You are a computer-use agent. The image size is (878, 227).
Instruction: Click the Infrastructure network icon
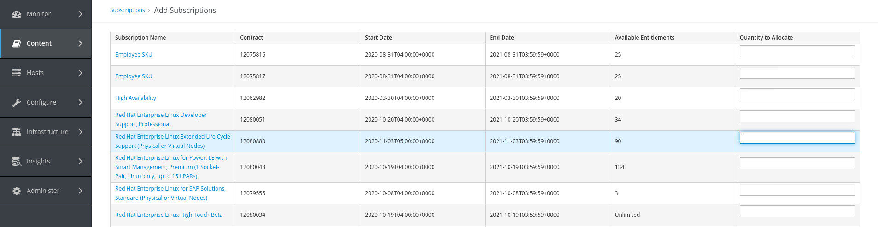click(x=17, y=132)
